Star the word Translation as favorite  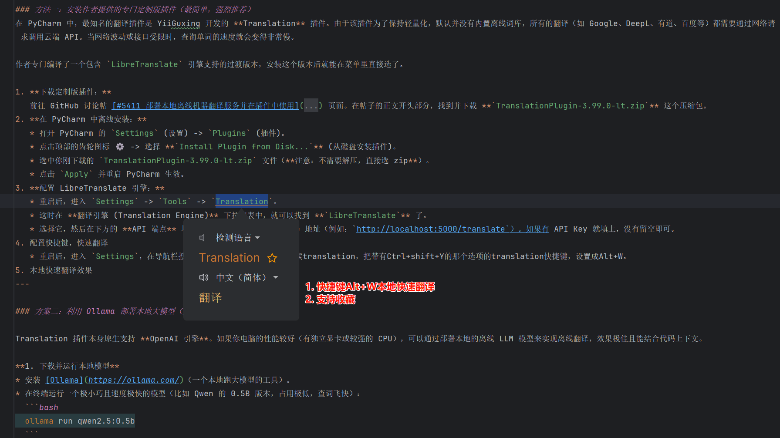pos(272,258)
